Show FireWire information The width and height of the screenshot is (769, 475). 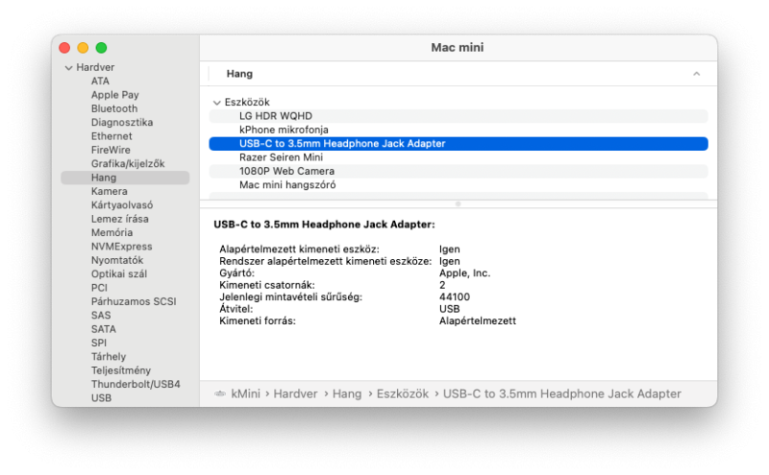111,150
